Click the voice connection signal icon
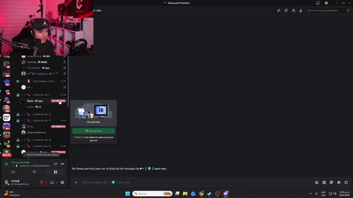This screenshot has height=198, width=353. point(7,164)
